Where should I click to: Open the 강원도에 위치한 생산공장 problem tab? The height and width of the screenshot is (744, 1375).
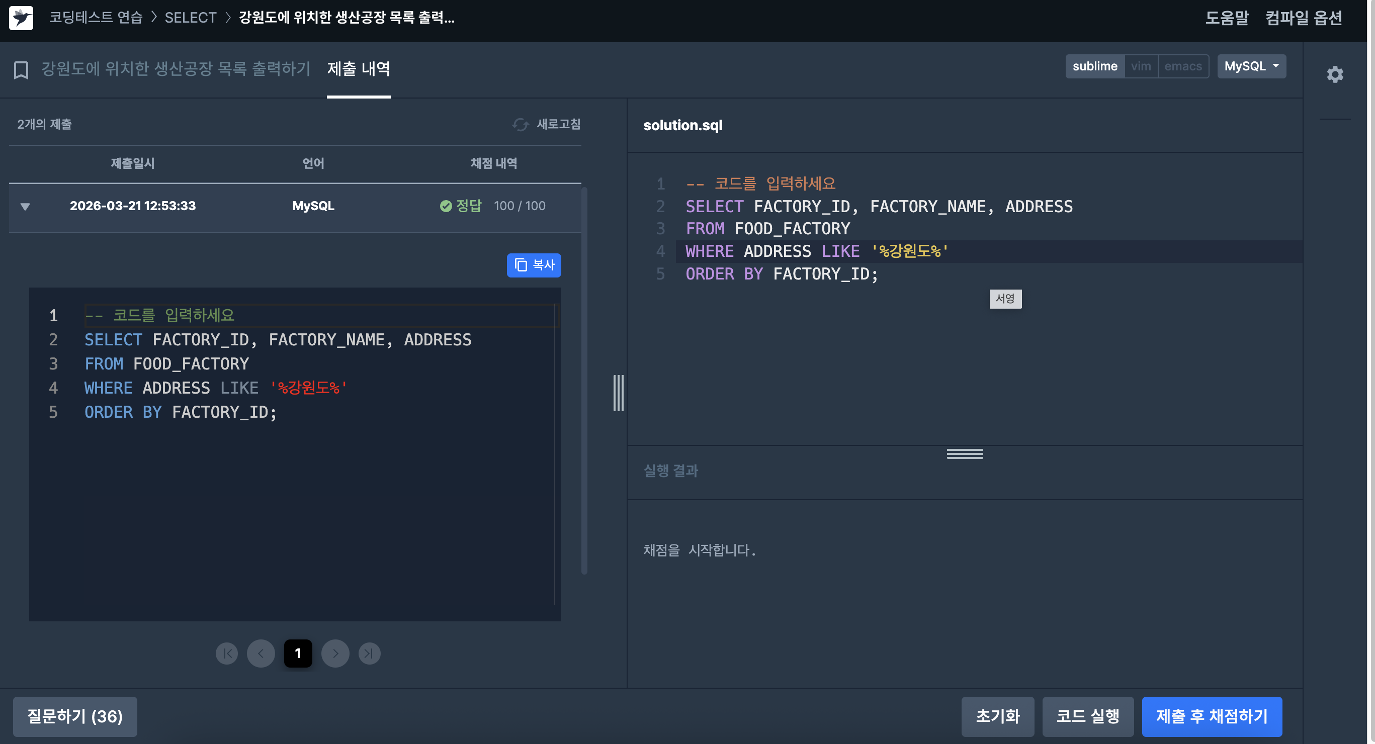pos(176,69)
